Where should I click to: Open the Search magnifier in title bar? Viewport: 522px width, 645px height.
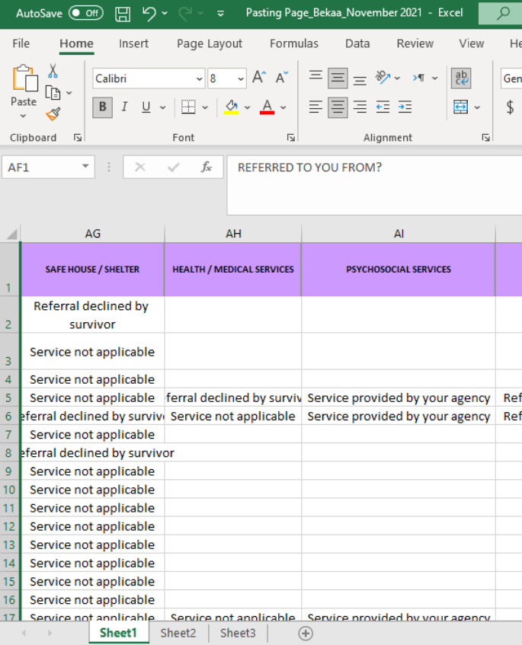click(x=503, y=14)
